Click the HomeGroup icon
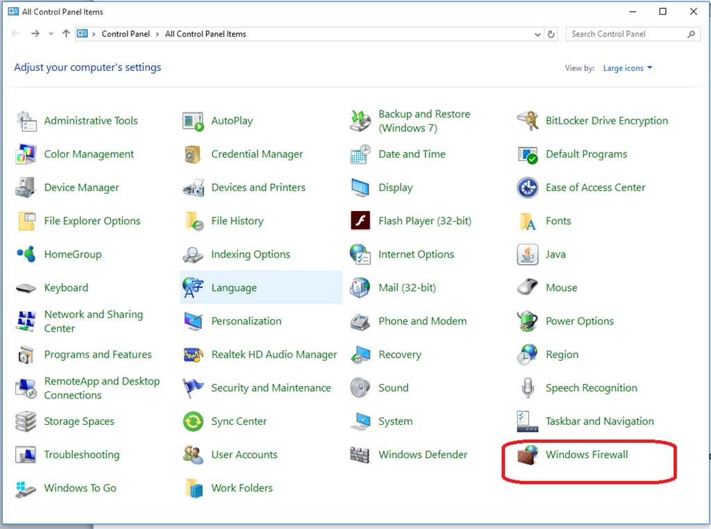 (26, 254)
